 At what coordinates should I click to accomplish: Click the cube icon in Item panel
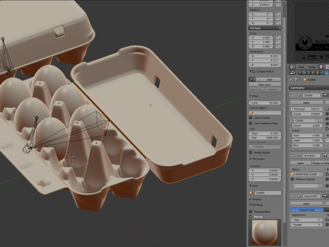(x=252, y=193)
